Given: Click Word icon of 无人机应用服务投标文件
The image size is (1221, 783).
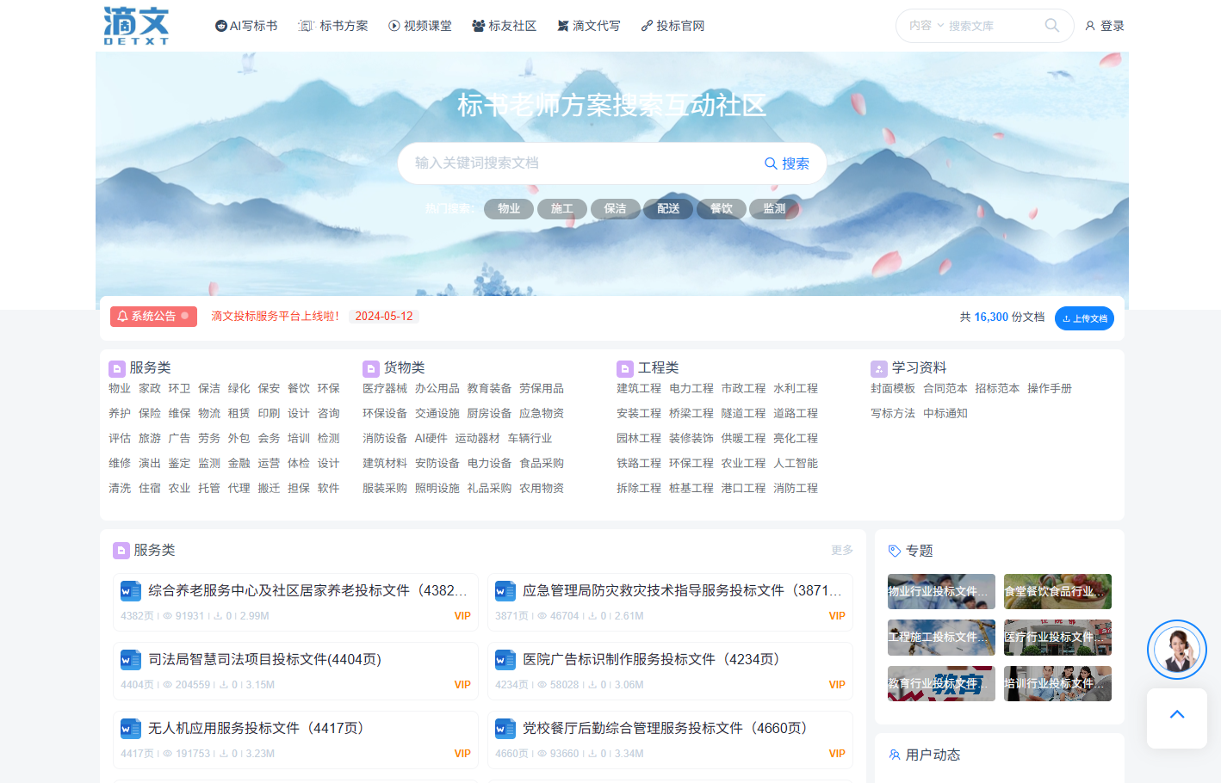Looking at the screenshot, I should (x=131, y=729).
